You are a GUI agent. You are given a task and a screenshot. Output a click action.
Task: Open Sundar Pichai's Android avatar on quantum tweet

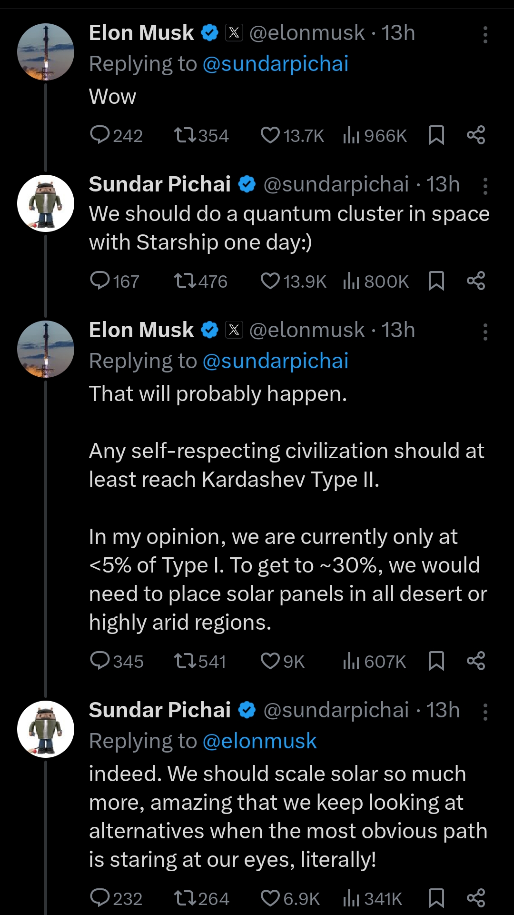pos(46,203)
